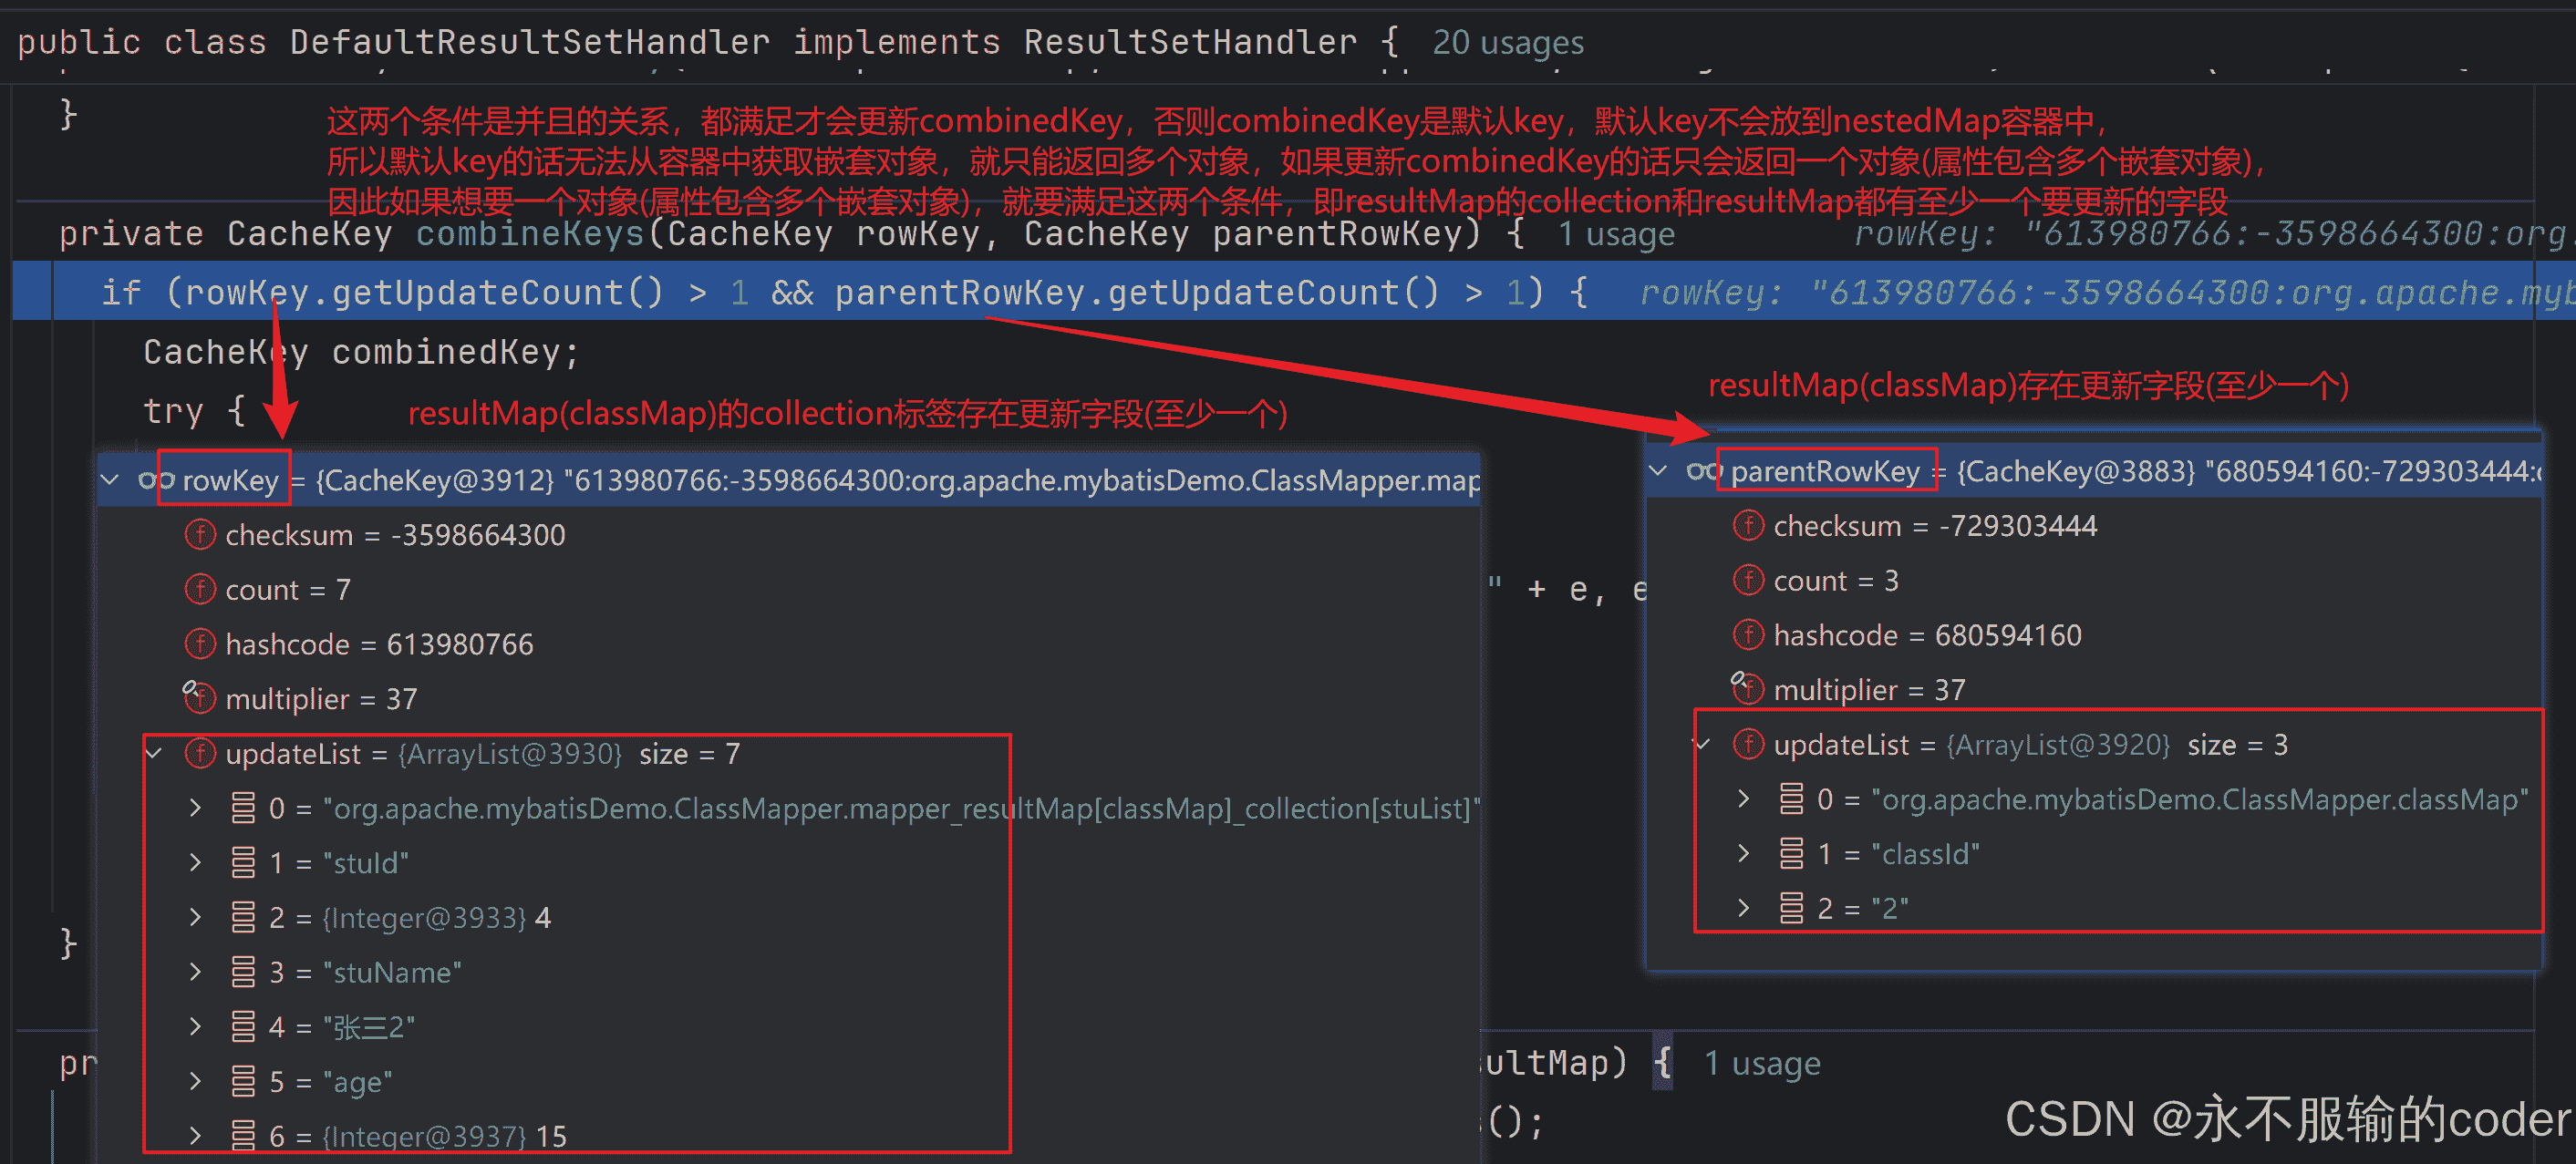Click list element icon of 2 = "2"
2576x1164 pixels.
pos(1791,908)
